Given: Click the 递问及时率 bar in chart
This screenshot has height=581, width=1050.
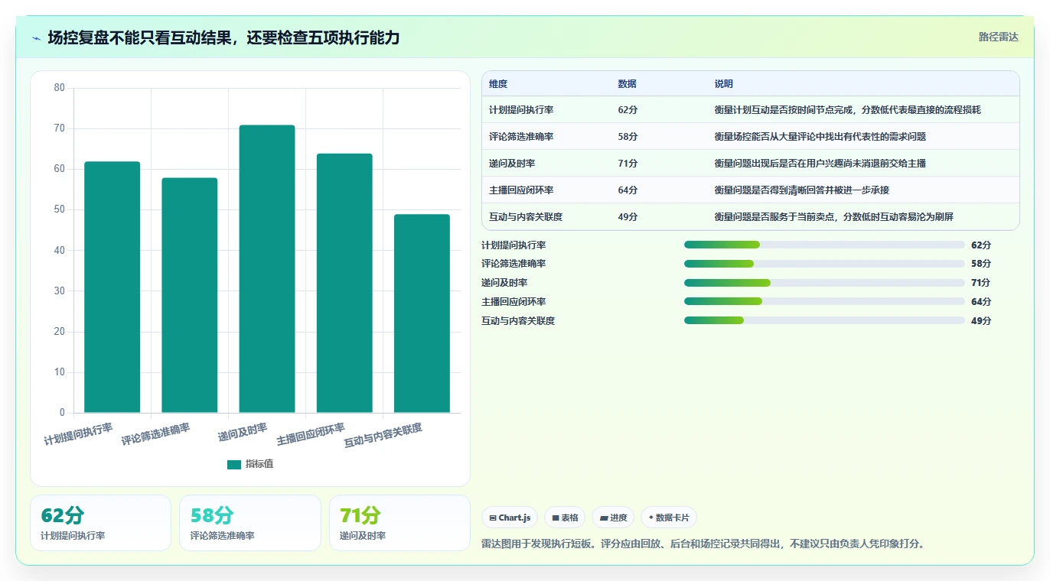Looking at the screenshot, I should point(266,269).
